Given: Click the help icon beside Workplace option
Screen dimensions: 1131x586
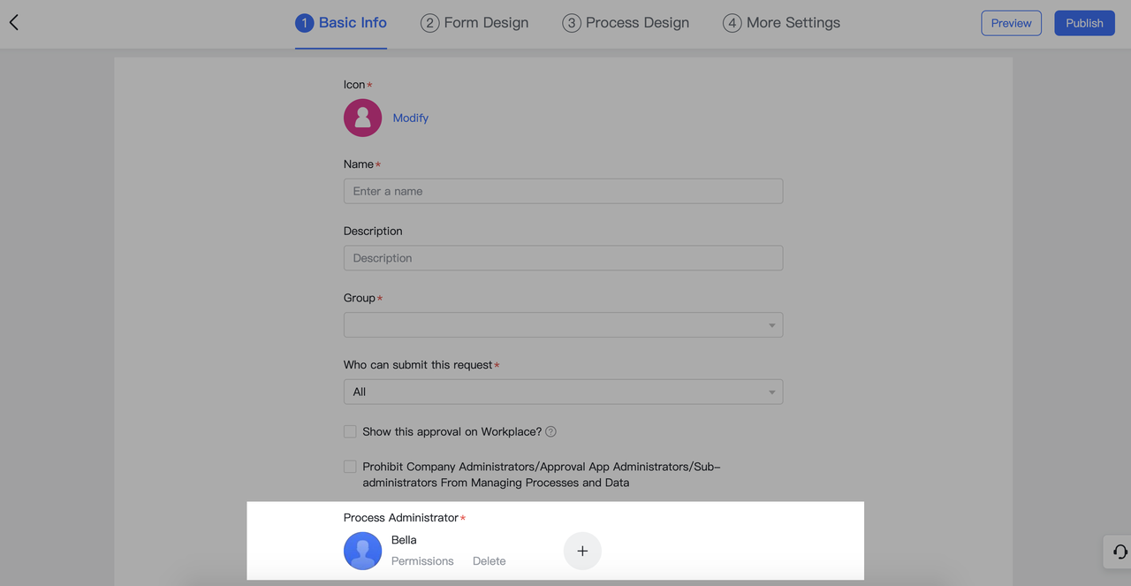Looking at the screenshot, I should [x=550, y=432].
